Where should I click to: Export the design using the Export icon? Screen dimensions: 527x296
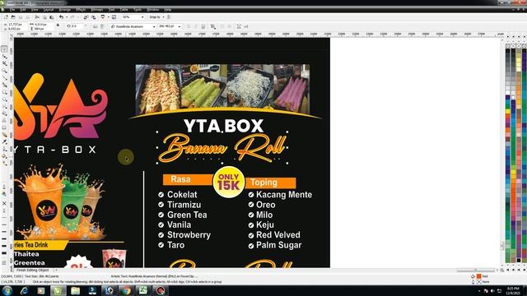click(x=93, y=16)
